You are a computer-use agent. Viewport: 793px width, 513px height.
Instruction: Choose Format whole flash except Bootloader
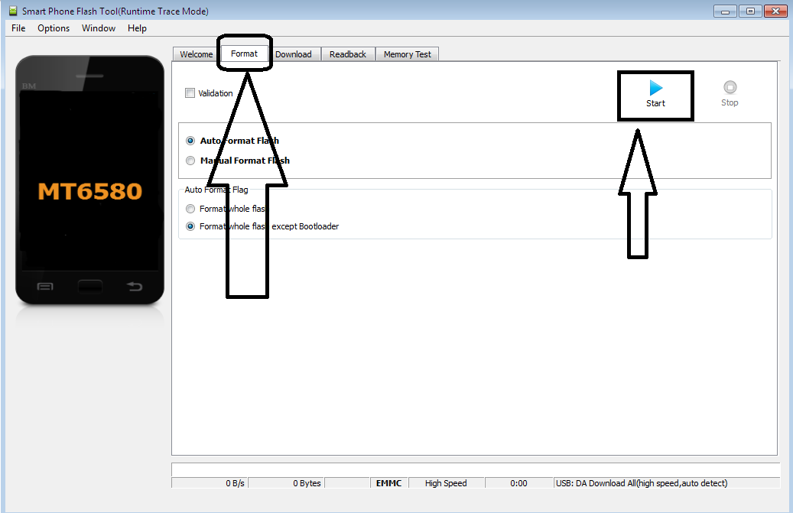190,226
